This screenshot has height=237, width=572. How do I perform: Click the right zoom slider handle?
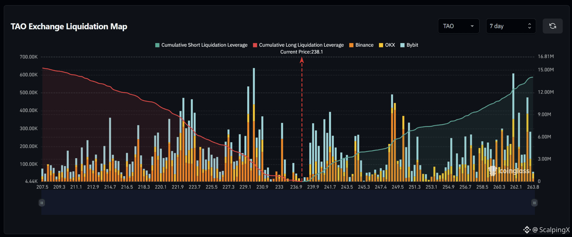pyautogui.click(x=534, y=203)
